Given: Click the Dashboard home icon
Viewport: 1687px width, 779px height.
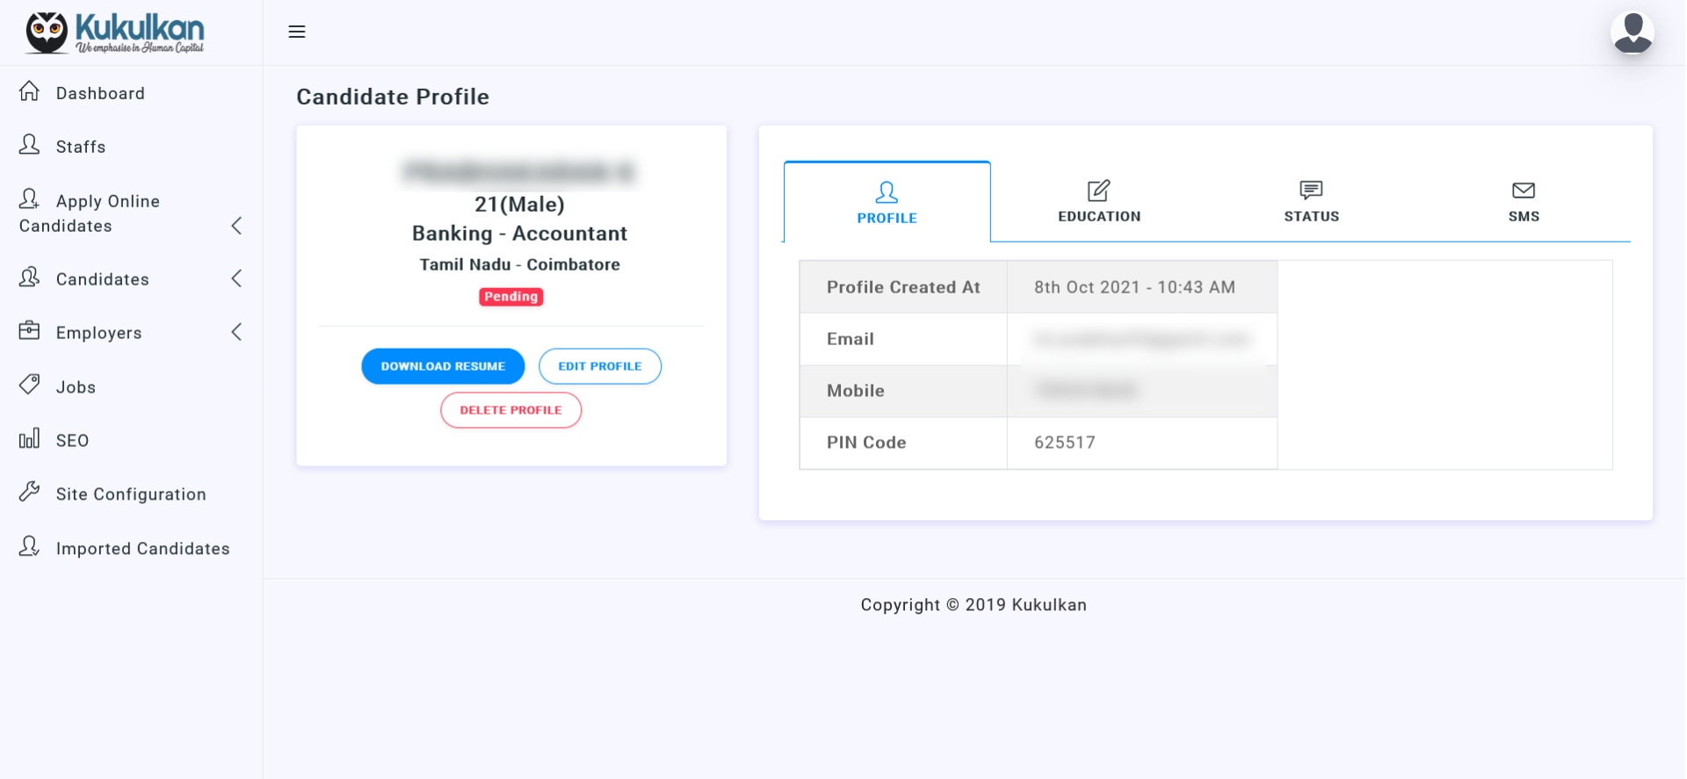Looking at the screenshot, I should point(30,91).
